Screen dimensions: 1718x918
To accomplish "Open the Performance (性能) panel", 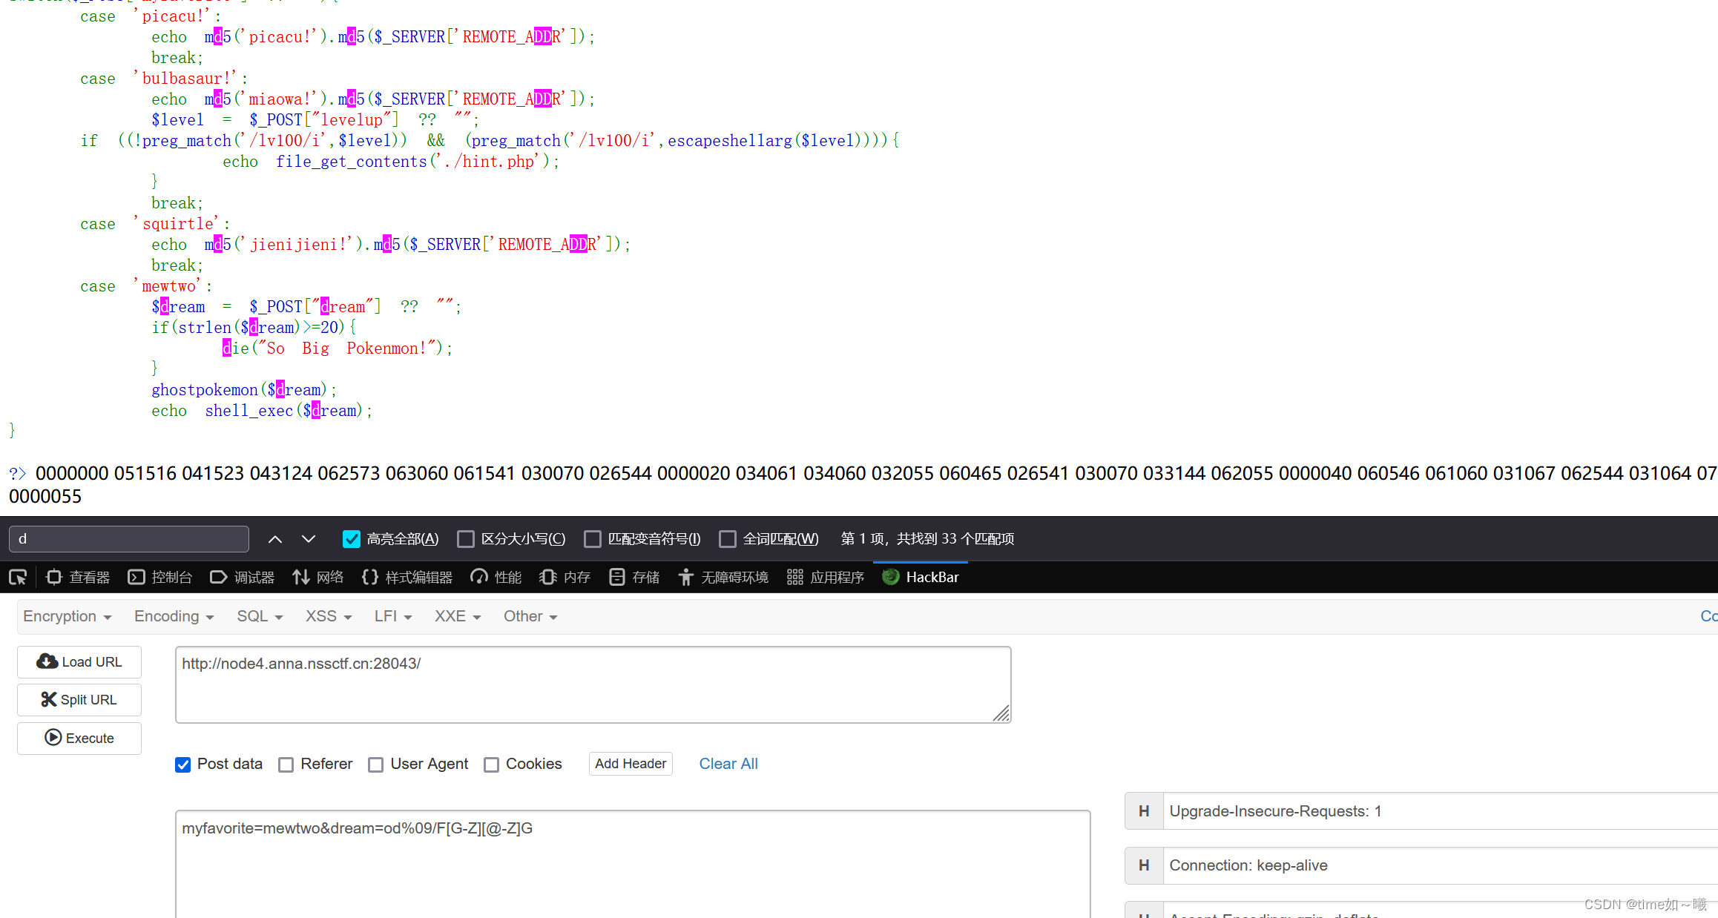I will (x=496, y=577).
